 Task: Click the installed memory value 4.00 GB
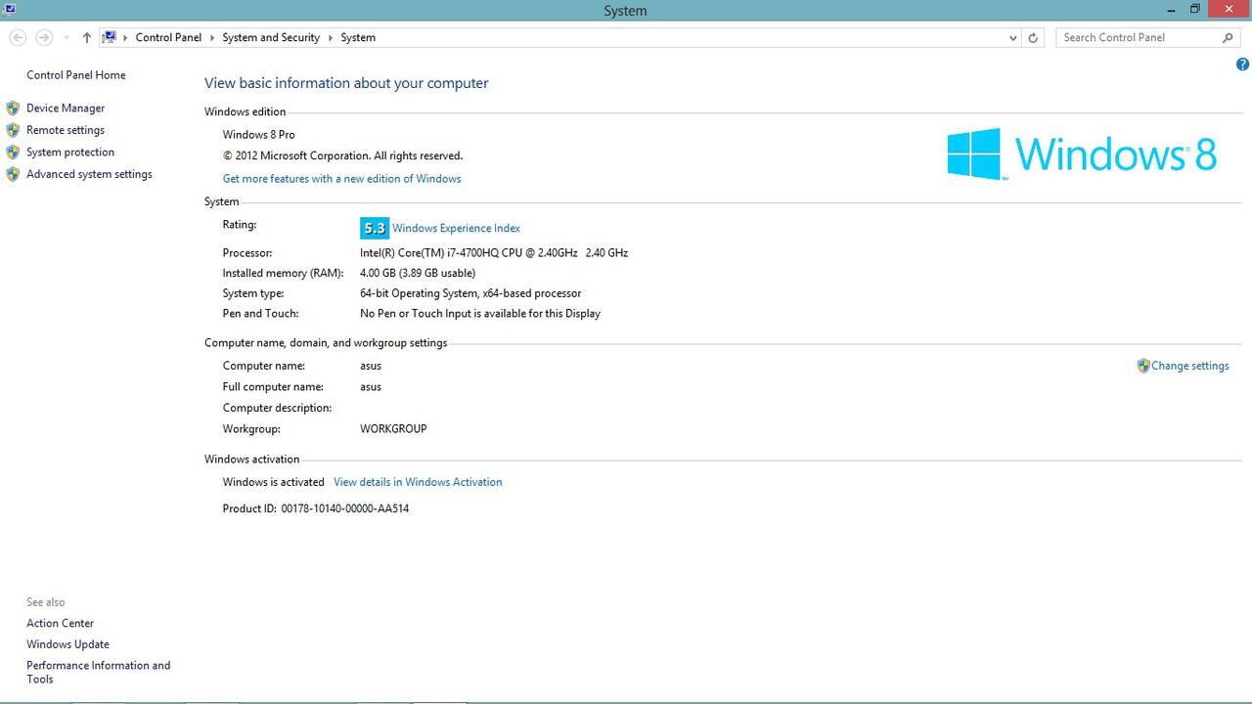pyautogui.click(x=418, y=273)
